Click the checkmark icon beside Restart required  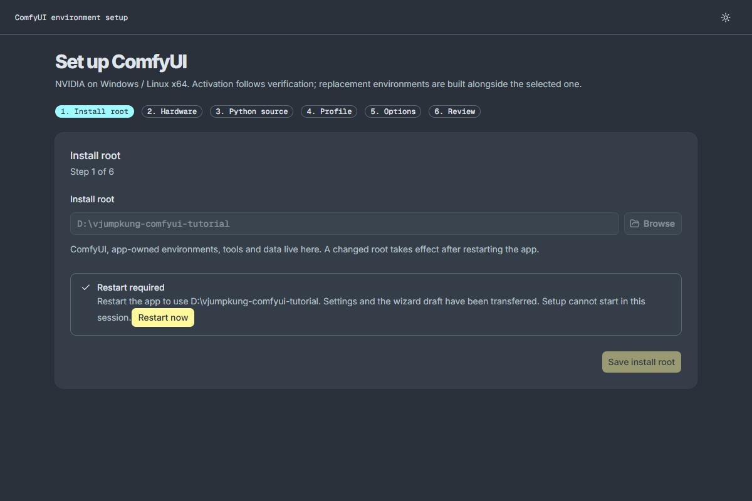tap(86, 287)
